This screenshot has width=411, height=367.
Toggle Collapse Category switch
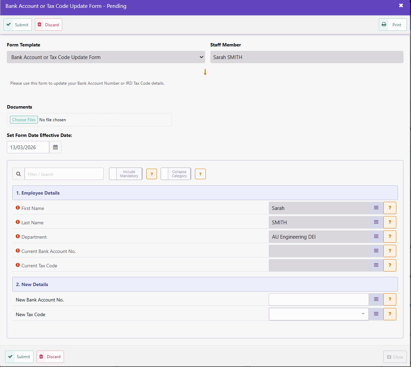pyautogui.click(x=176, y=174)
